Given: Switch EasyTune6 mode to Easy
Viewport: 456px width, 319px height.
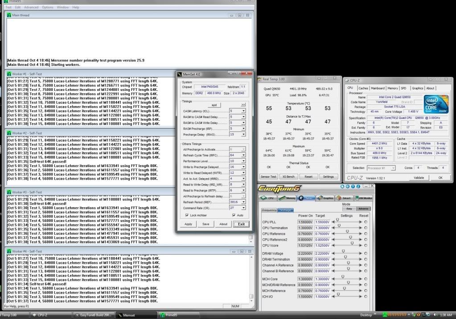Looking at the screenshot, I should point(349,209).
